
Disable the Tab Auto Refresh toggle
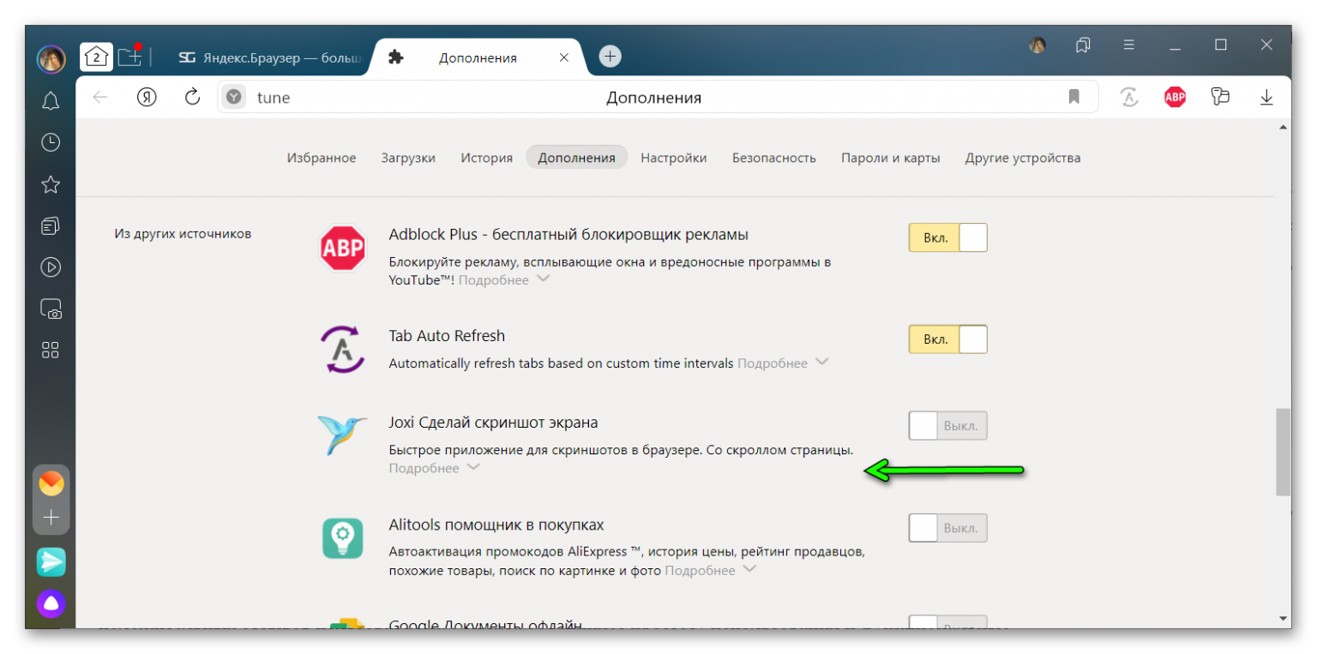[947, 339]
